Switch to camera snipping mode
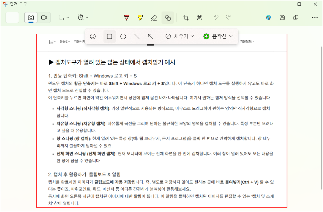Viewport: 323px width, 212px height. click(31, 17)
